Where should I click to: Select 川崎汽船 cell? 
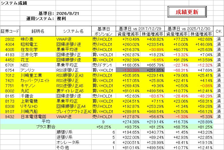[x=38, y=111]
